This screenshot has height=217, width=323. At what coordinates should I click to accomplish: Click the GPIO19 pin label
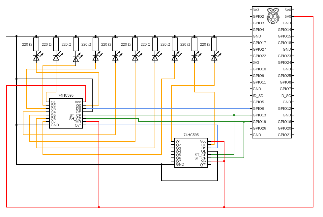tap(259, 122)
